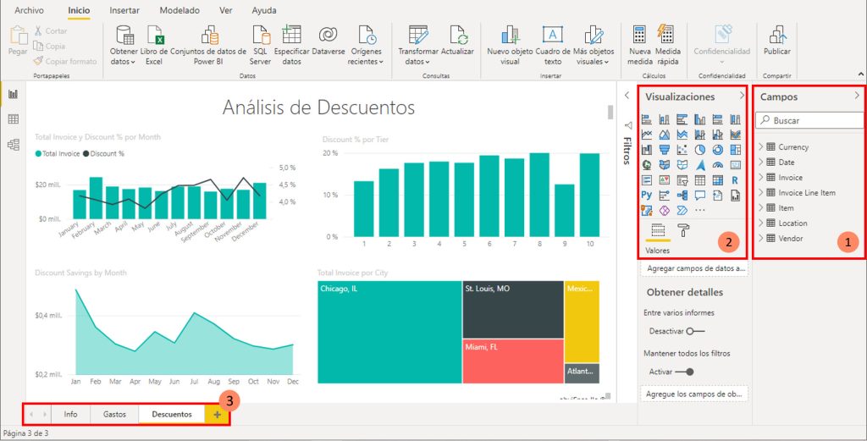Select the matrix visualization
867x441 pixels.
pyautogui.click(x=718, y=179)
